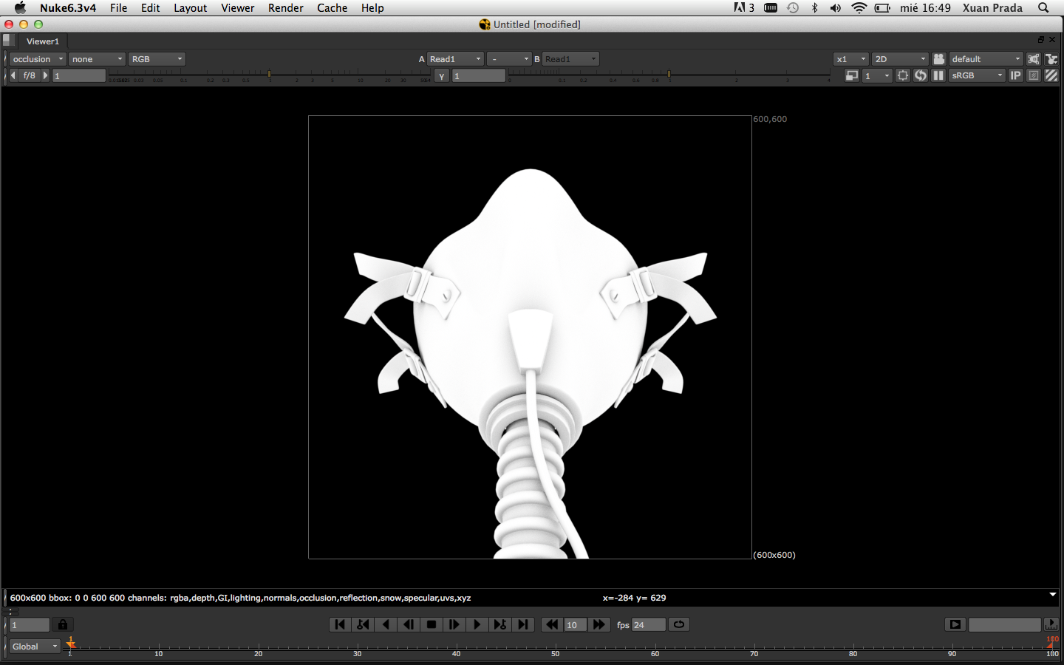Open Spotlight search in menu bar
1064x665 pixels.
point(1043,8)
